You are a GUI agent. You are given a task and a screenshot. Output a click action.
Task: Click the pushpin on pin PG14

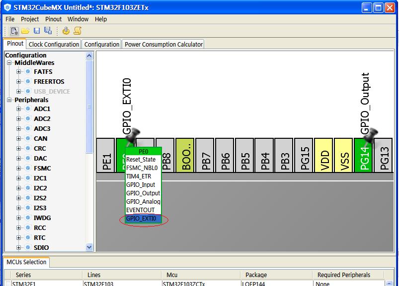(x=371, y=134)
